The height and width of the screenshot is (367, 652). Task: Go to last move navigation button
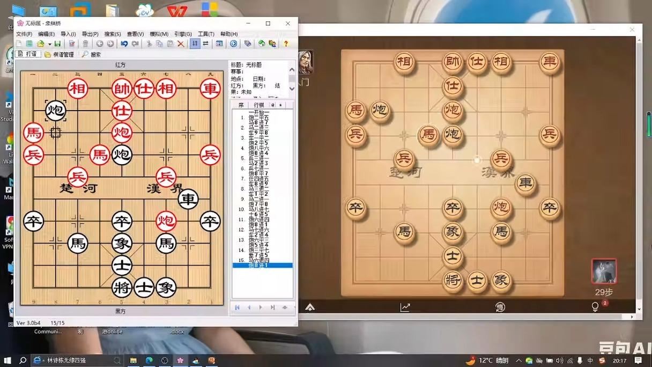(273, 307)
